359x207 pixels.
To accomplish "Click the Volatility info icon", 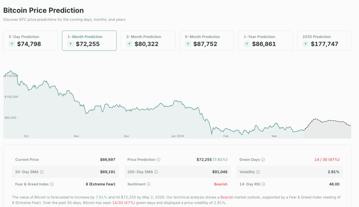I will point(258,172).
